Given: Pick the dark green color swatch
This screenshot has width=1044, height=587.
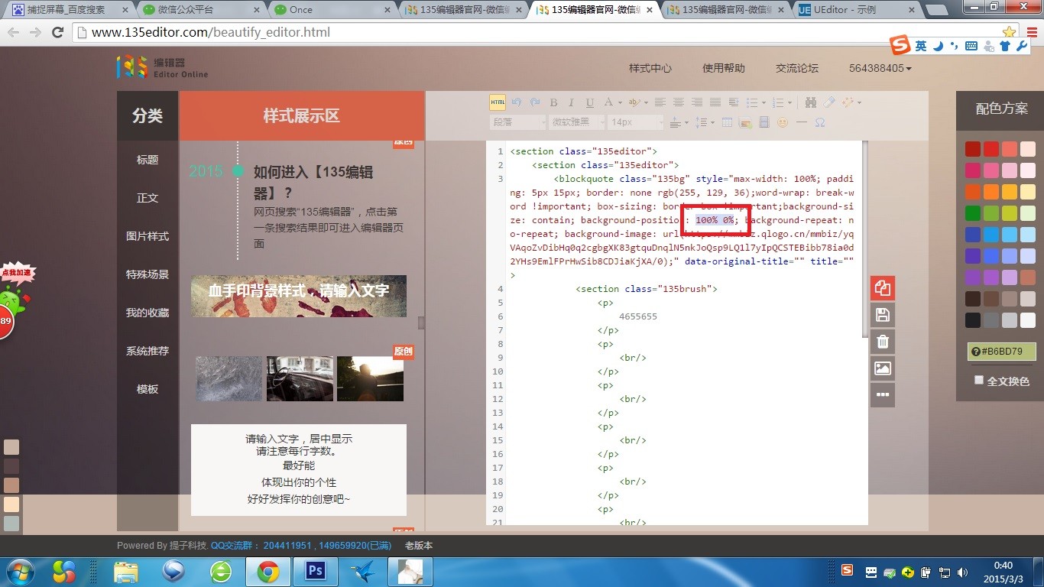Looking at the screenshot, I should click(x=972, y=213).
